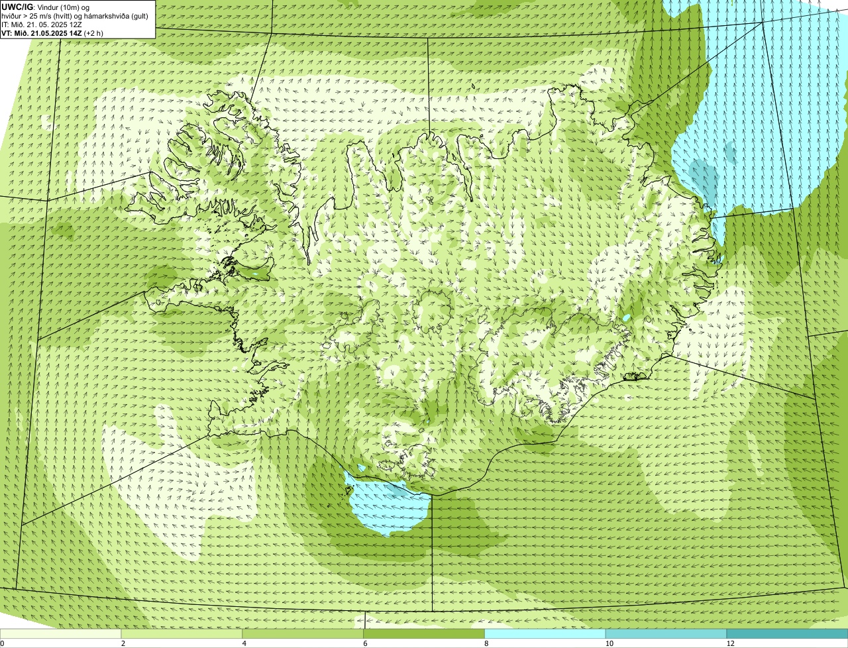Click the legend value "8"
848x648 pixels.
click(486, 643)
